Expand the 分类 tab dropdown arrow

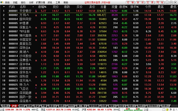[8, 106]
